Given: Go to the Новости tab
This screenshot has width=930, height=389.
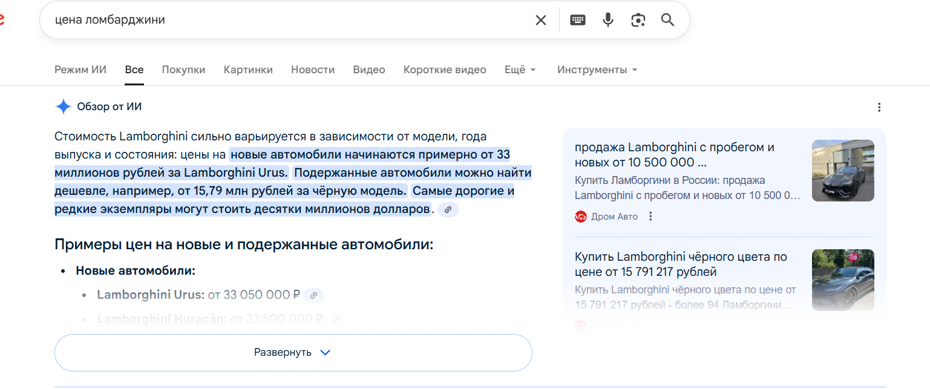Looking at the screenshot, I should pyautogui.click(x=313, y=70).
